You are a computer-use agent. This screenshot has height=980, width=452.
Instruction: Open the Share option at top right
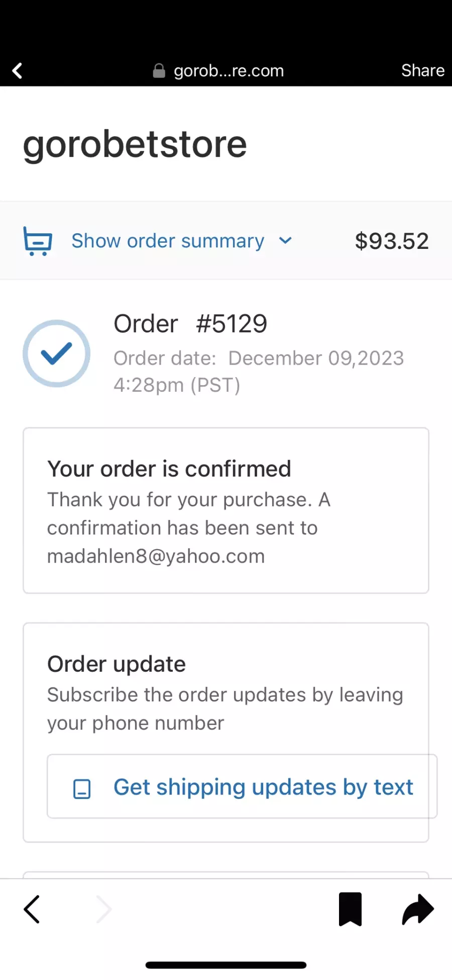click(423, 70)
